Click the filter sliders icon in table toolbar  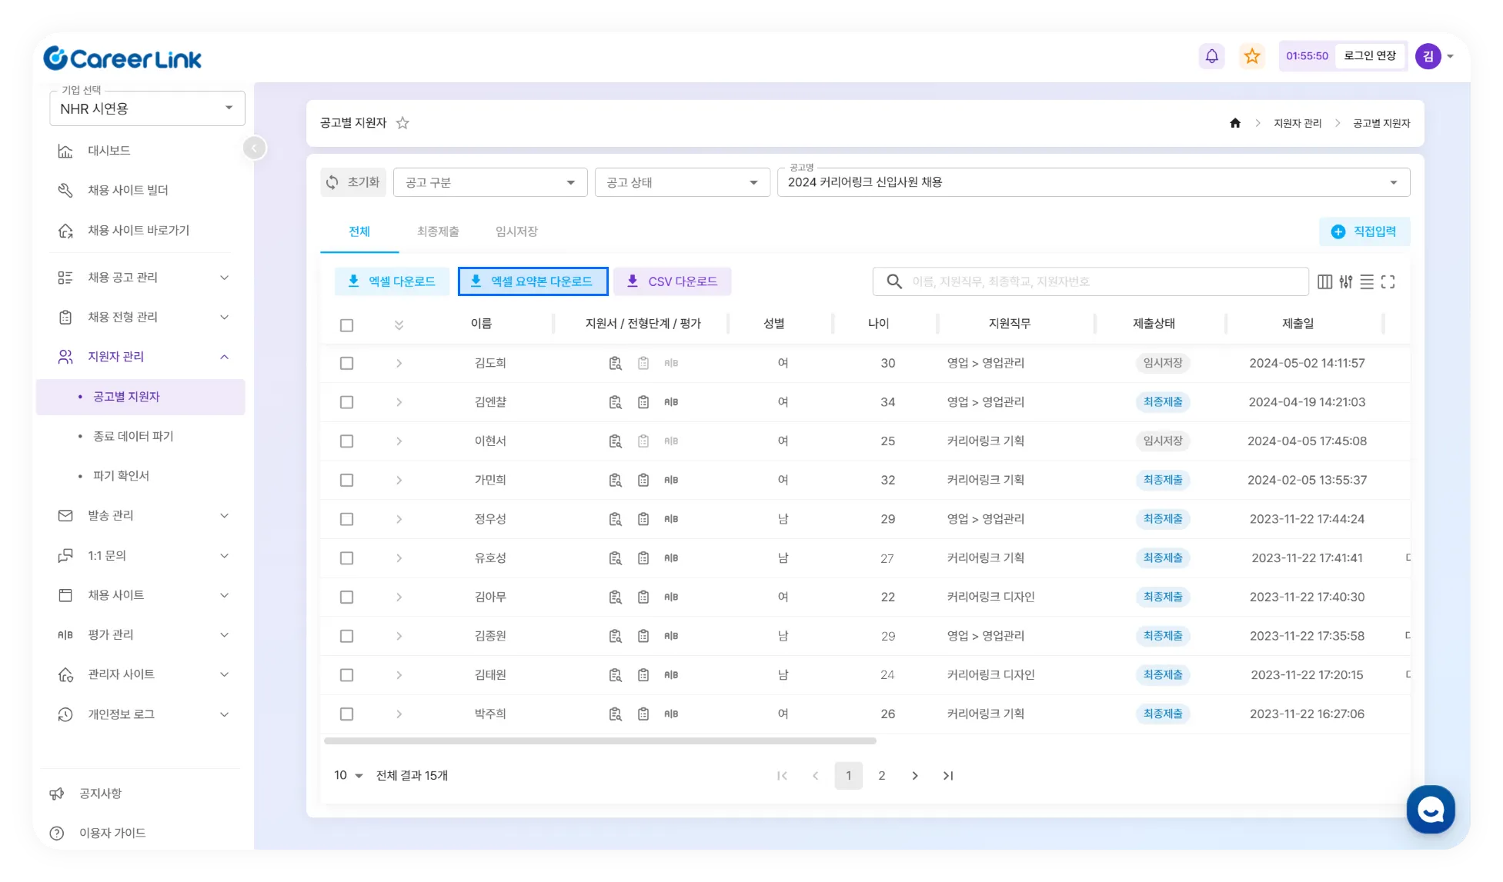coord(1345,282)
